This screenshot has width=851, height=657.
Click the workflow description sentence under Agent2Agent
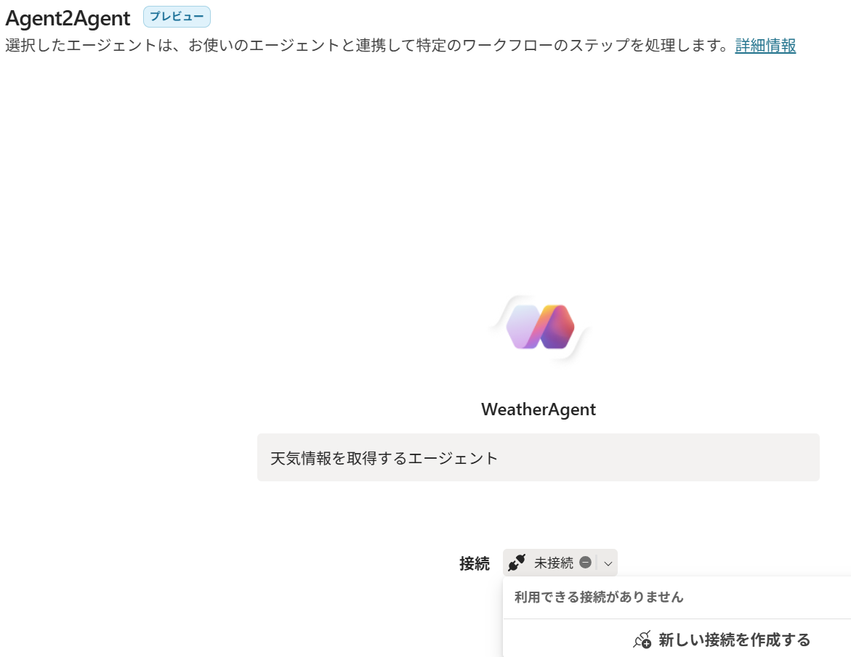tap(367, 46)
